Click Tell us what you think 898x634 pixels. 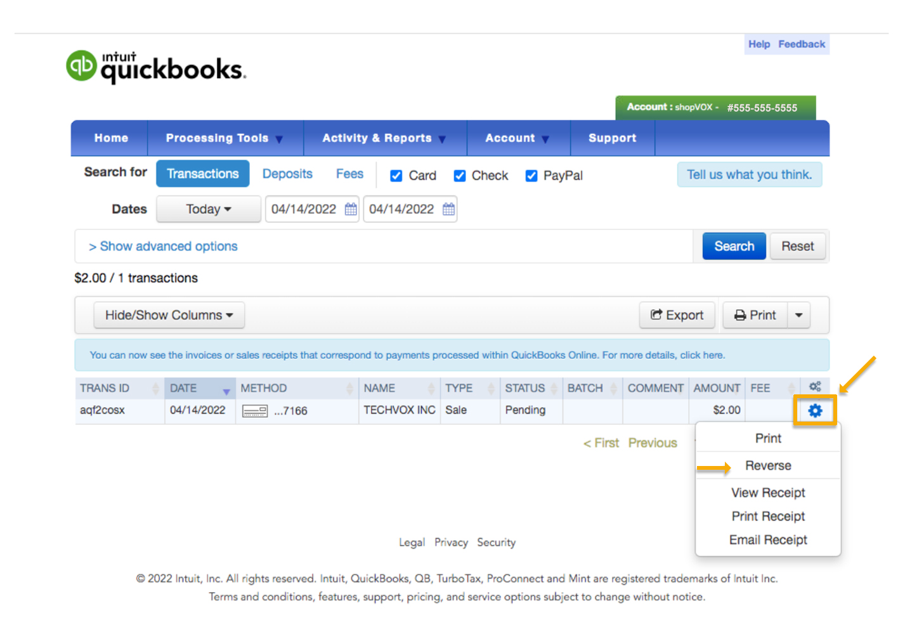750,174
